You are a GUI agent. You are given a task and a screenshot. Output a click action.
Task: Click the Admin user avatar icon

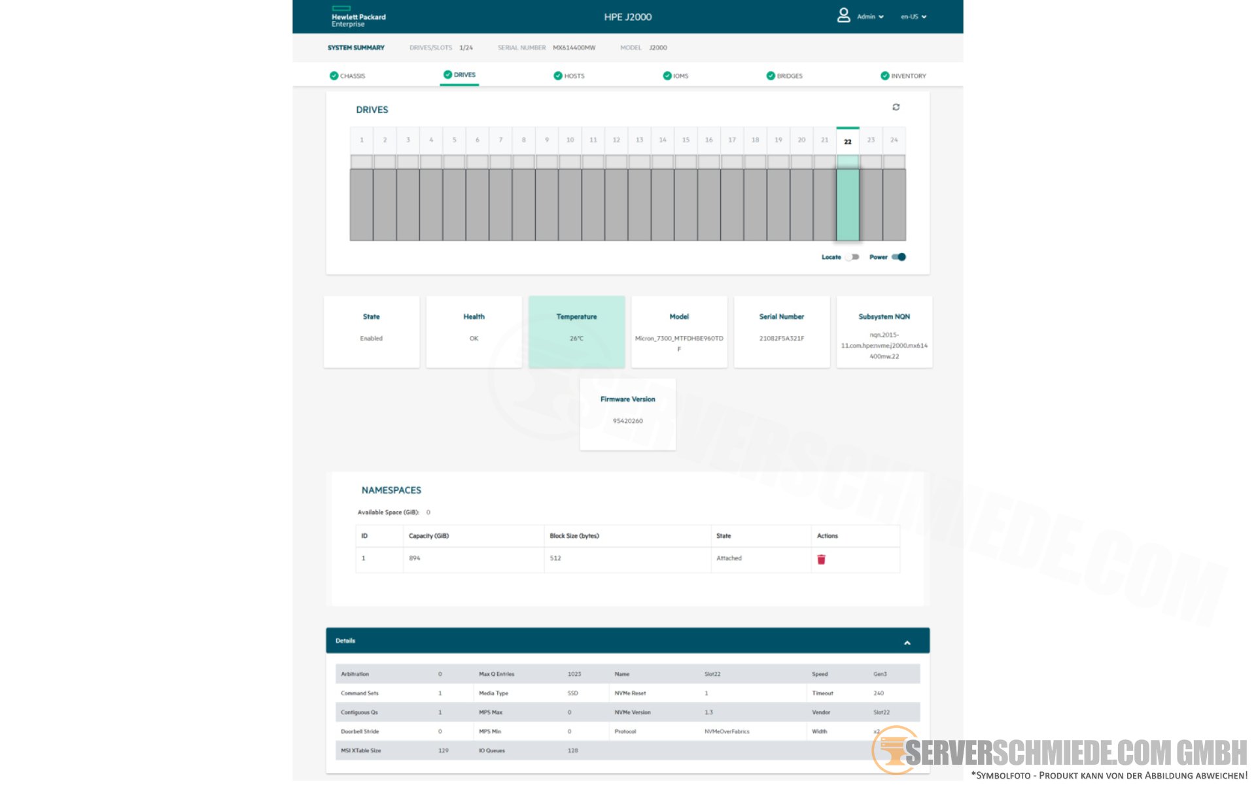pyautogui.click(x=843, y=16)
